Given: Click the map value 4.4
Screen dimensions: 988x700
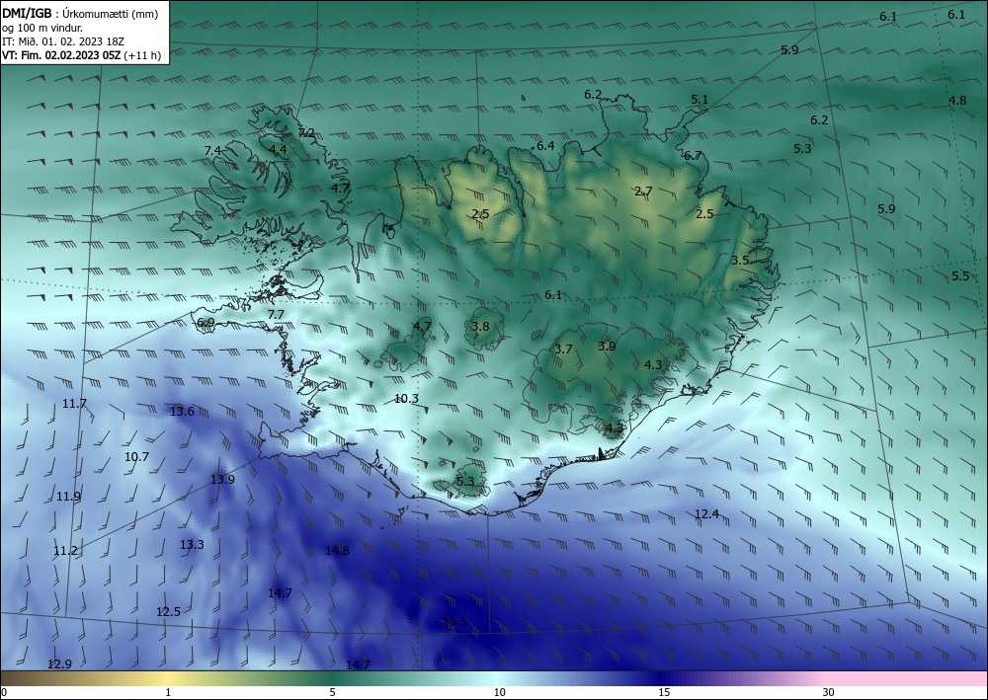Looking at the screenshot, I should pos(278,150).
